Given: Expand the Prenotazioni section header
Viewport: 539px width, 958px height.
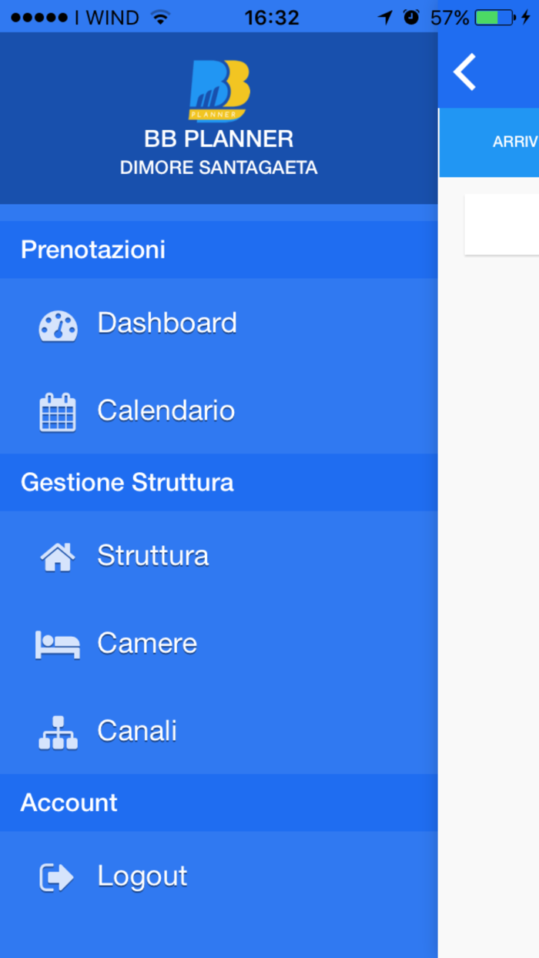Looking at the screenshot, I should click(x=92, y=249).
